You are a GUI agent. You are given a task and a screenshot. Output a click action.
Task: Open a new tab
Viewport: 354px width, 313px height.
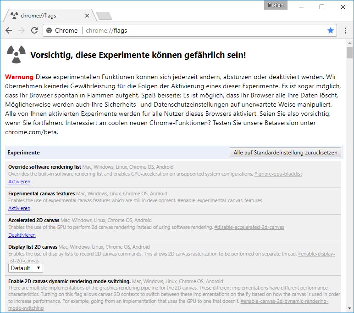[104, 16]
